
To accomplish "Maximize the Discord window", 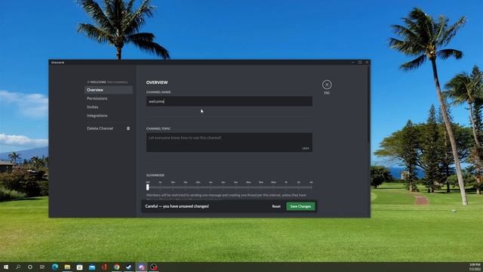I will point(360,62).
